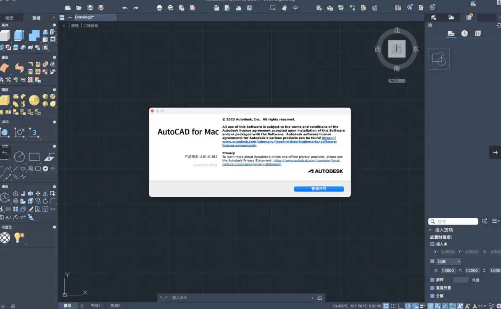Enable the 比例 scale checkbox
Image resolution: width=501 pixels, height=309 pixels.
tap(432, 261)
